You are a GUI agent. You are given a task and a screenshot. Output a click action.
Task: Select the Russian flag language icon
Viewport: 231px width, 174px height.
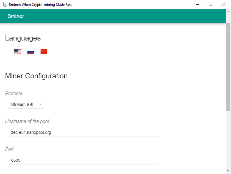[x=31, y=52]
